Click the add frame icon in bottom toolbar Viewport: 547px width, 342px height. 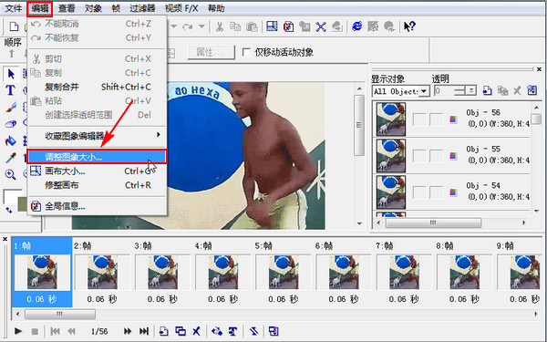pyautogui.click(x=163, y=331)
